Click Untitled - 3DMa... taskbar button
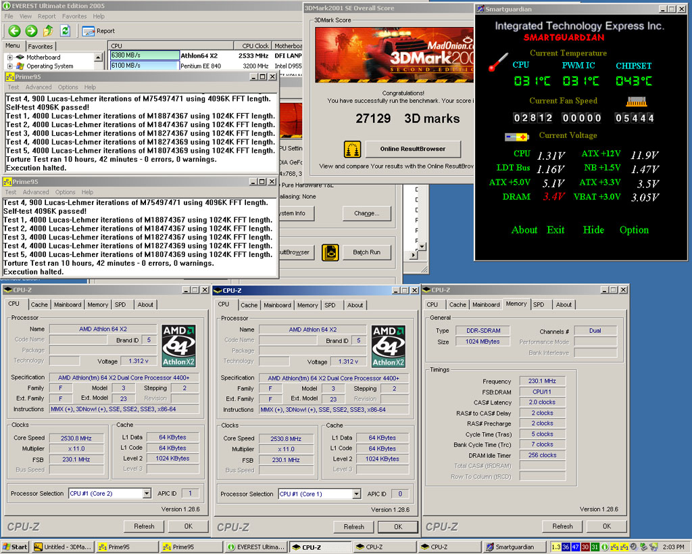Image resolution: width=692 pixels, height=554 pixels. 63,547
